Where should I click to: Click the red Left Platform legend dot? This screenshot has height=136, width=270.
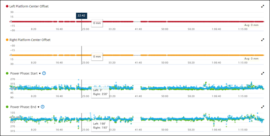point(7,6)
